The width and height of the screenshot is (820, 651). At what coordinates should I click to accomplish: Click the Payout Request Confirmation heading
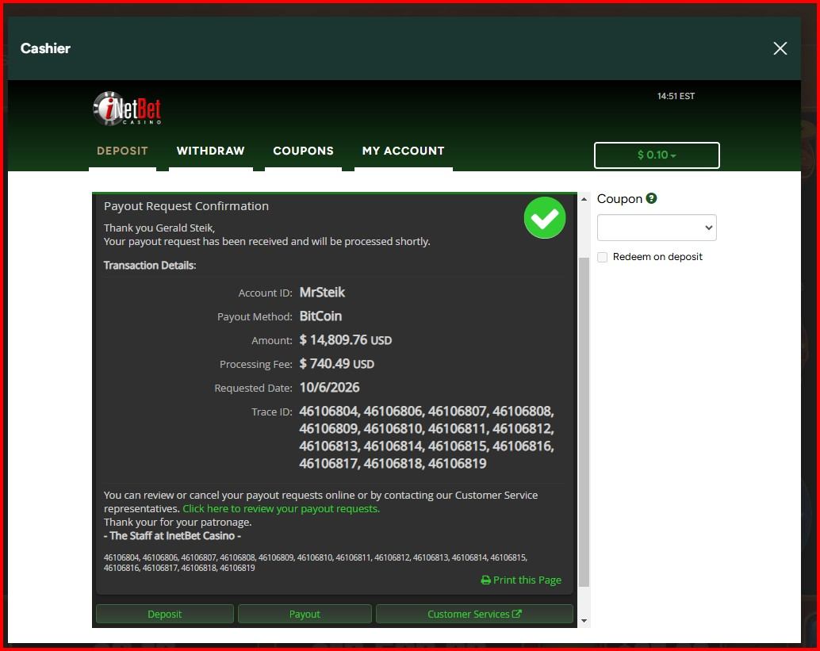click(x=186, y=206)
